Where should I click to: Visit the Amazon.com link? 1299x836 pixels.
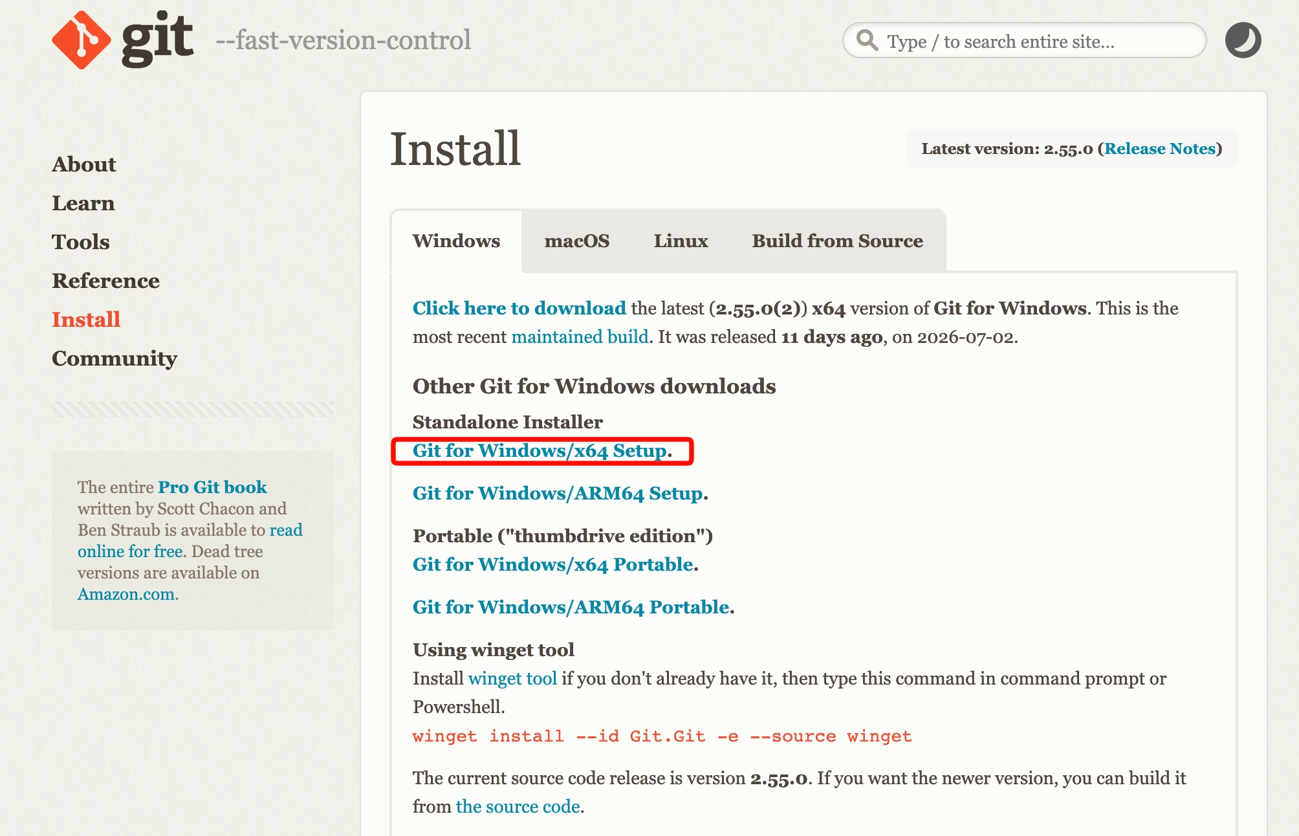(x=126, y=594)
